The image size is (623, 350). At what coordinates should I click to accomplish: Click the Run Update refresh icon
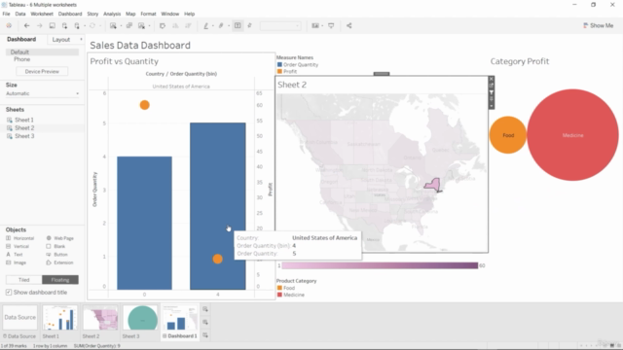click(x=92, y=26)
